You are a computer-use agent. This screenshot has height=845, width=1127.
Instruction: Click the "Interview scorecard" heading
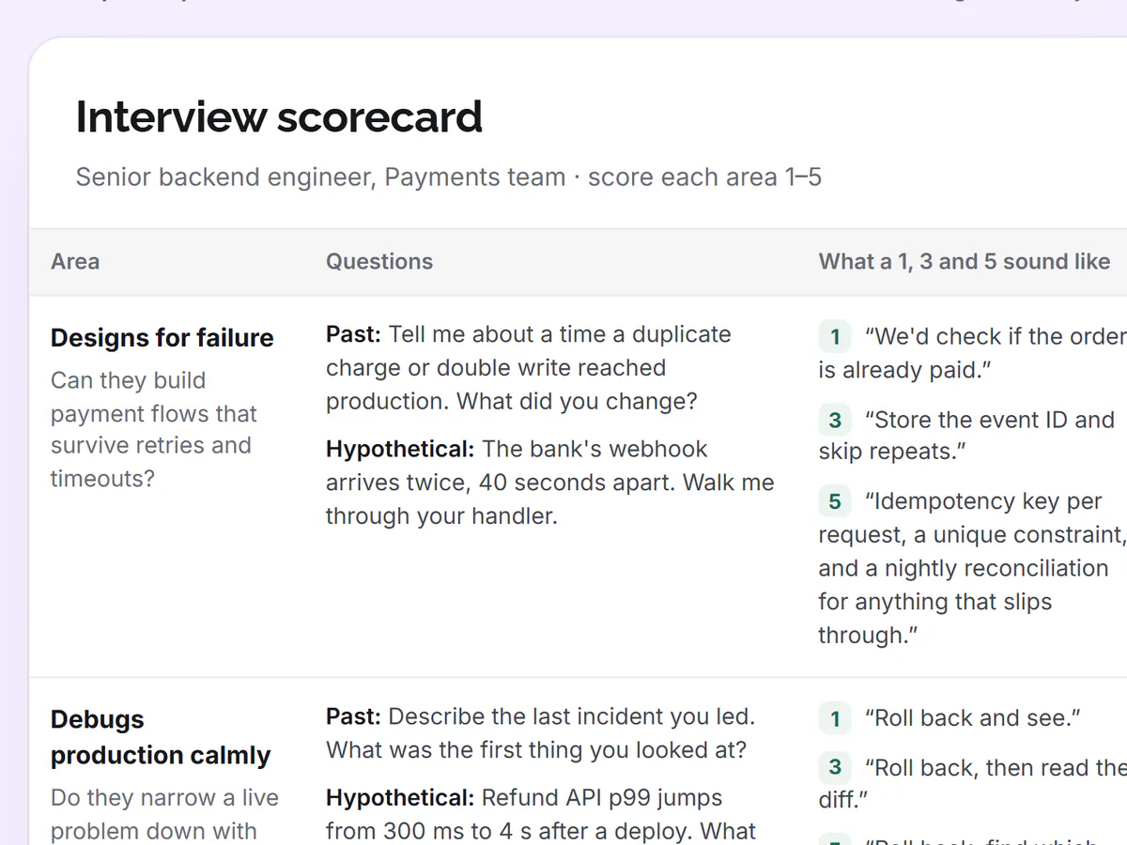pyautogui.click(x=279, y=117)
